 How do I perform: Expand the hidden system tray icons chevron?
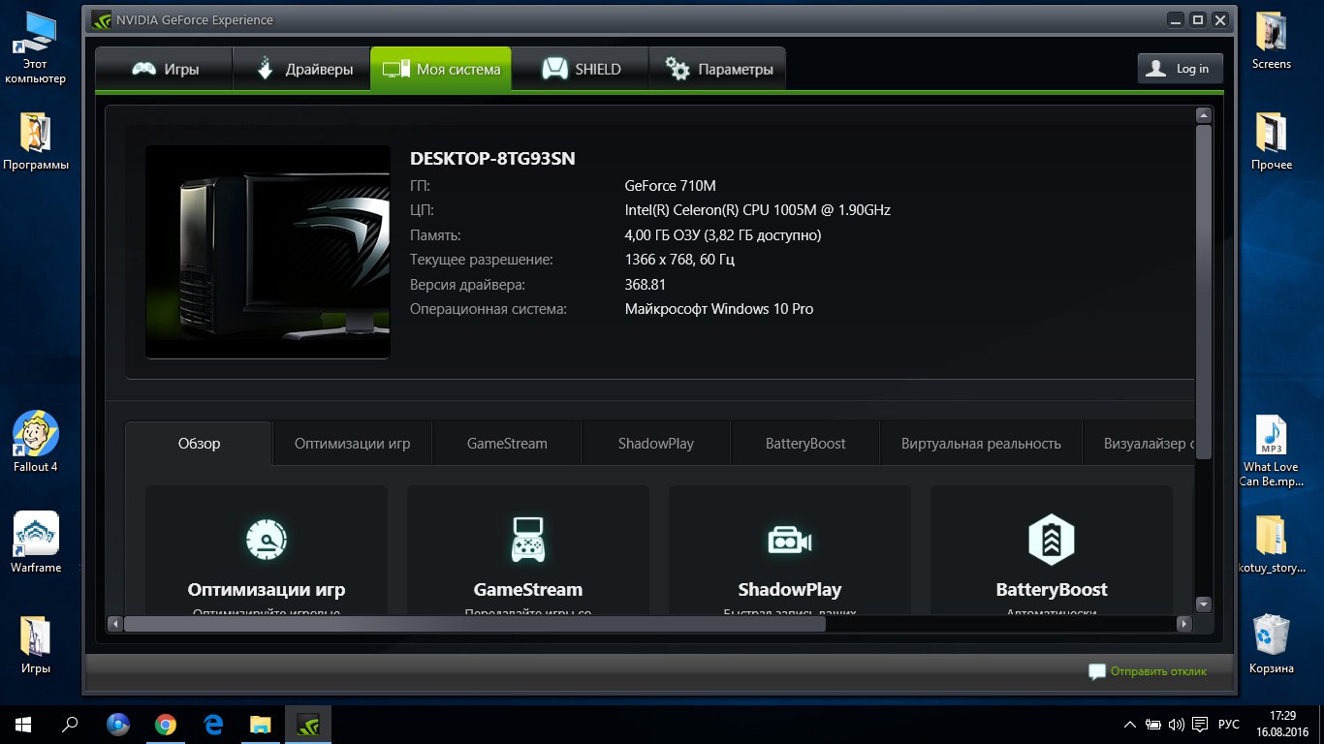tap(1129, 724)
